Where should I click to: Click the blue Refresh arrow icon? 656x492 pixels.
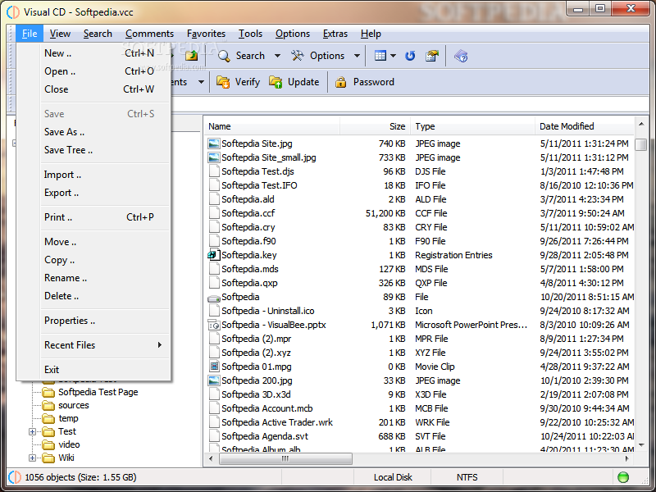410,56
